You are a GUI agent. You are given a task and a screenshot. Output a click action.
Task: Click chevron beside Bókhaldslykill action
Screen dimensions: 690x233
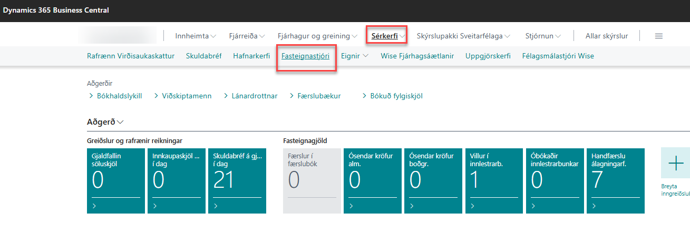[91, 96]
